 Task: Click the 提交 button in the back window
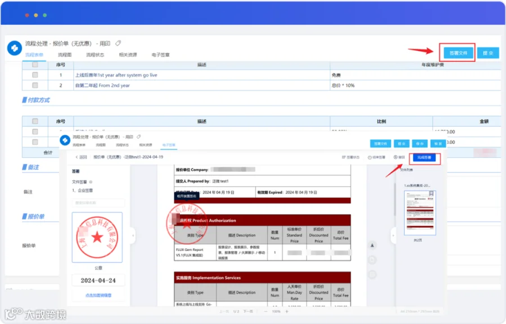point(488,53)
